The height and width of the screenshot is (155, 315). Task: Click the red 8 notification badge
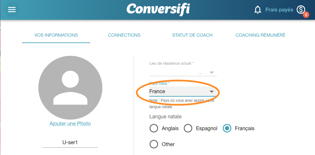[306, 15]
